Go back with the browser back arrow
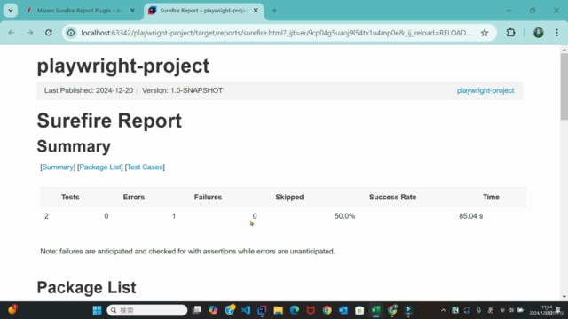This screenshot has height=319, width=568. (12, 33)
